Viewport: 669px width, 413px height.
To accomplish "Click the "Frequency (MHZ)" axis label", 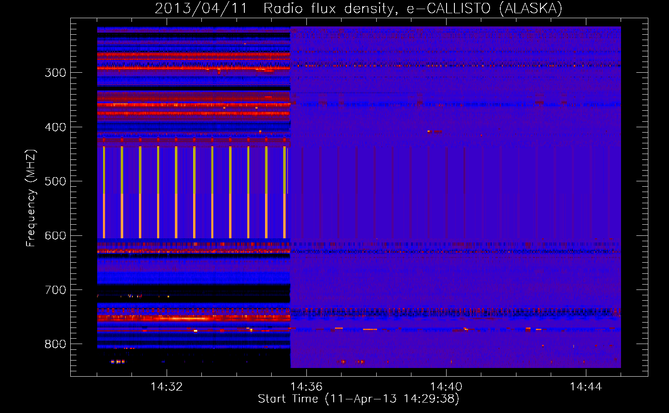I will point(31,198).
